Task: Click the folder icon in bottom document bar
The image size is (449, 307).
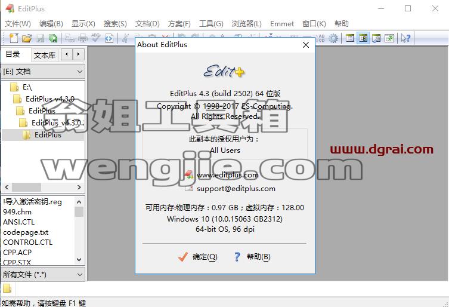Action: (7, 288)
